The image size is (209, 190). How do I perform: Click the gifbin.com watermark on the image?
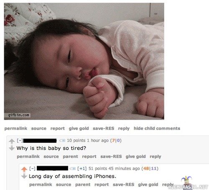click(x=18, y=115)
